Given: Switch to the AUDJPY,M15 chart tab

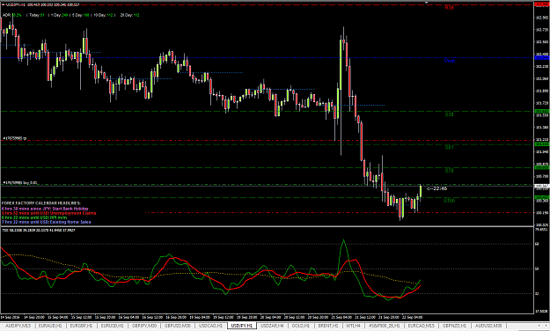Looking at the screenshot, I should click(18, 326).
